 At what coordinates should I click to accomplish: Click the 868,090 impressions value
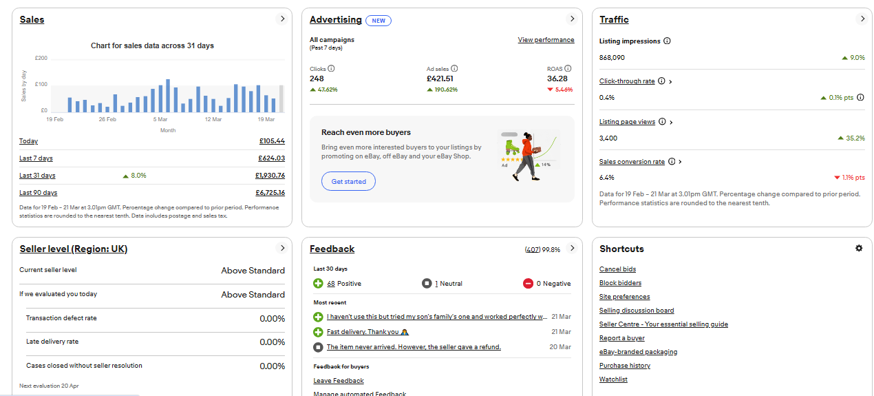[612, 58]
